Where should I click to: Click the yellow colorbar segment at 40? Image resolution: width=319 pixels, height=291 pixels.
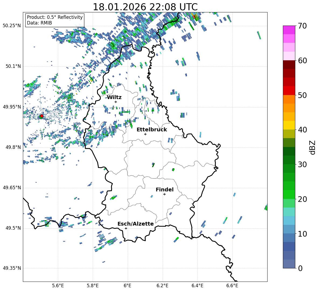(x=289, y=125)
